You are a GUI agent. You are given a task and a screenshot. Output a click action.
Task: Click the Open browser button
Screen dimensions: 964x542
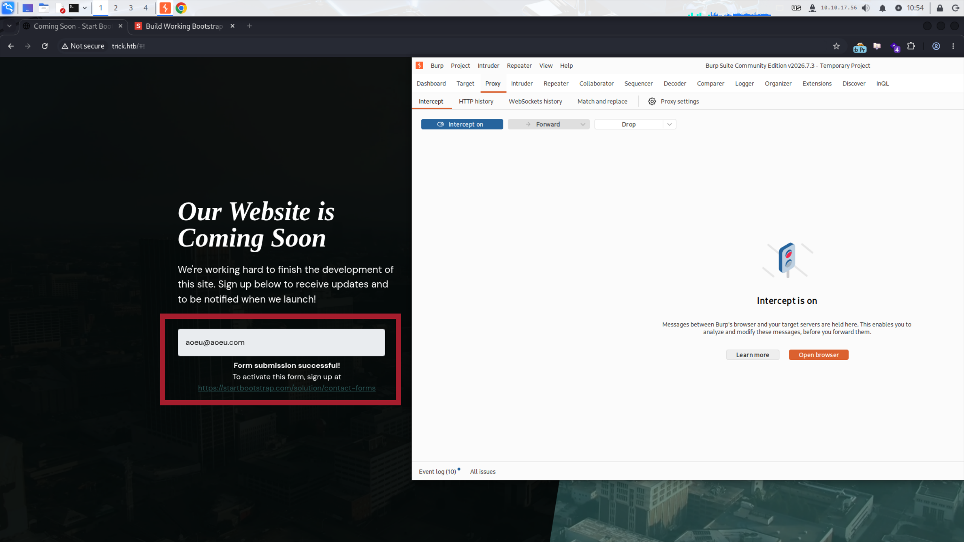pyautogui.click(x=819, y=355)
